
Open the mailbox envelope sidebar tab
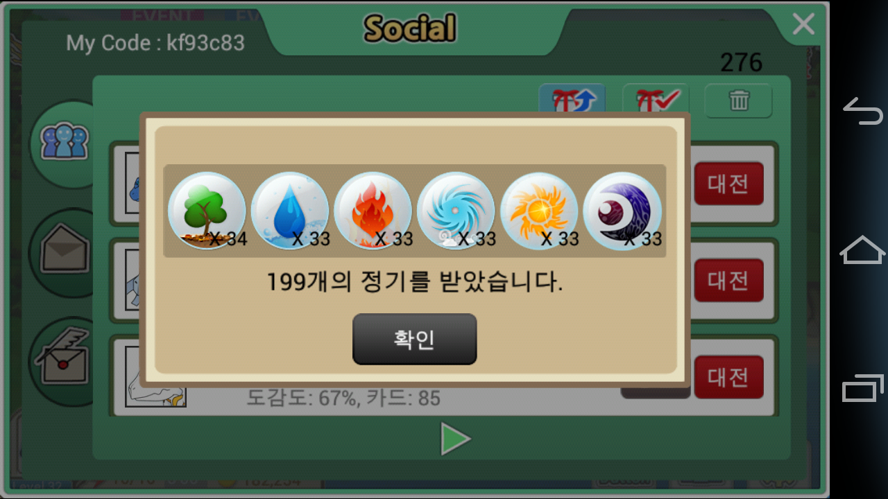pyautogui.click(x=64, y=252)
